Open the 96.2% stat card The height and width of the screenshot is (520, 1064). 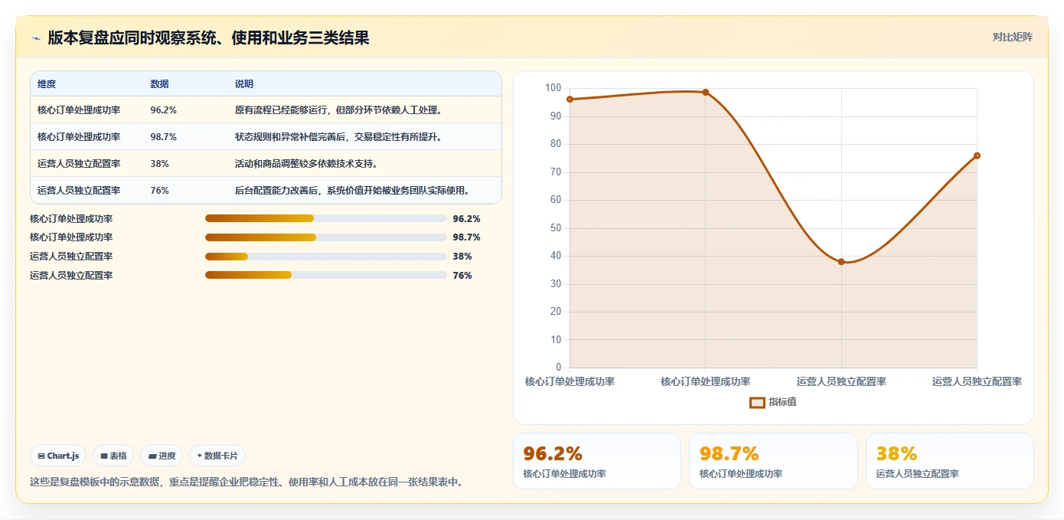point(596,461)
